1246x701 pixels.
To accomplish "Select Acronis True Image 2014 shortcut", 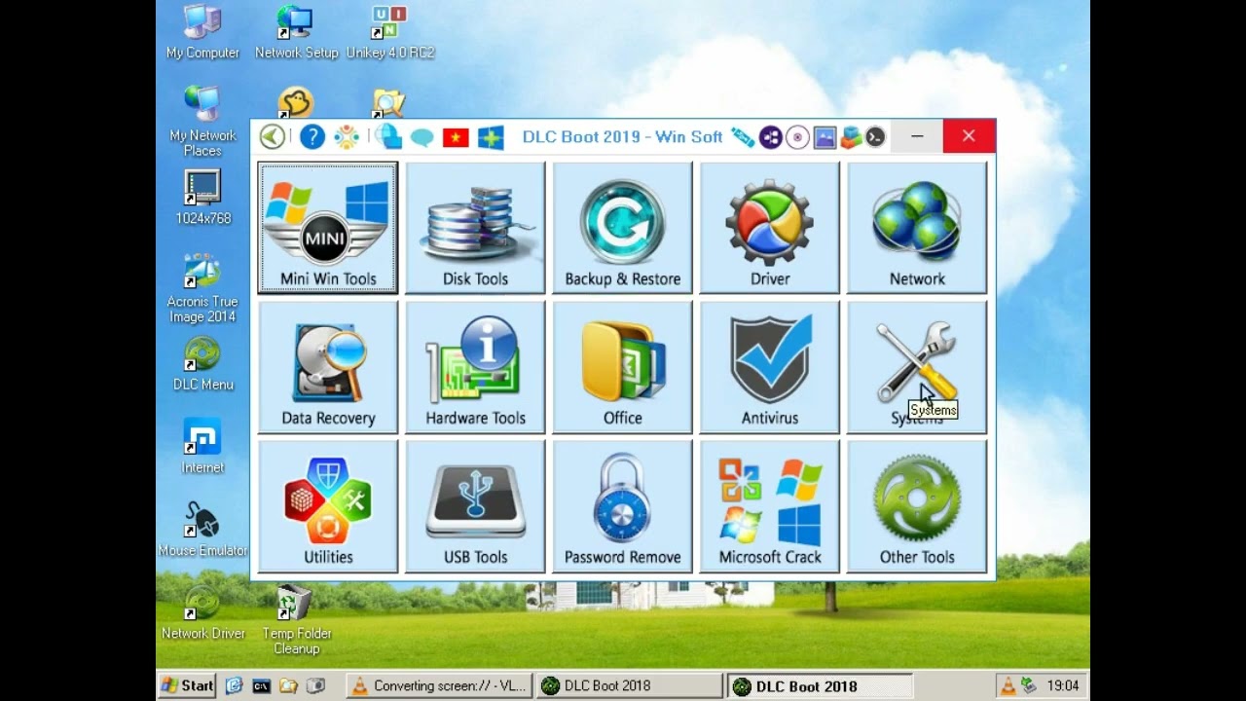I will pos(202,288).
